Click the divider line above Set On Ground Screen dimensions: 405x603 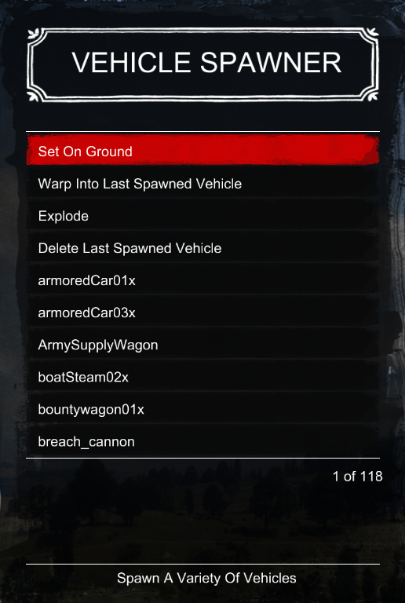pos(202,132)
